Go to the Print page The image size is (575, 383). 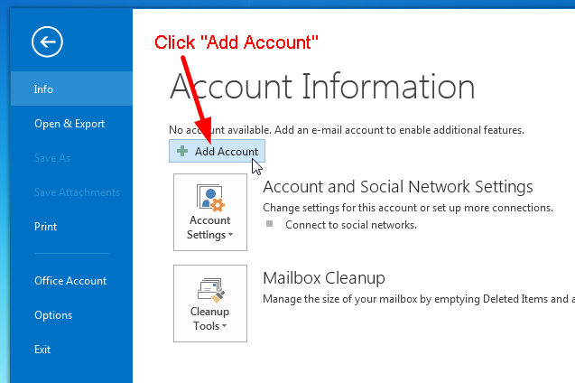click(45, 227)
